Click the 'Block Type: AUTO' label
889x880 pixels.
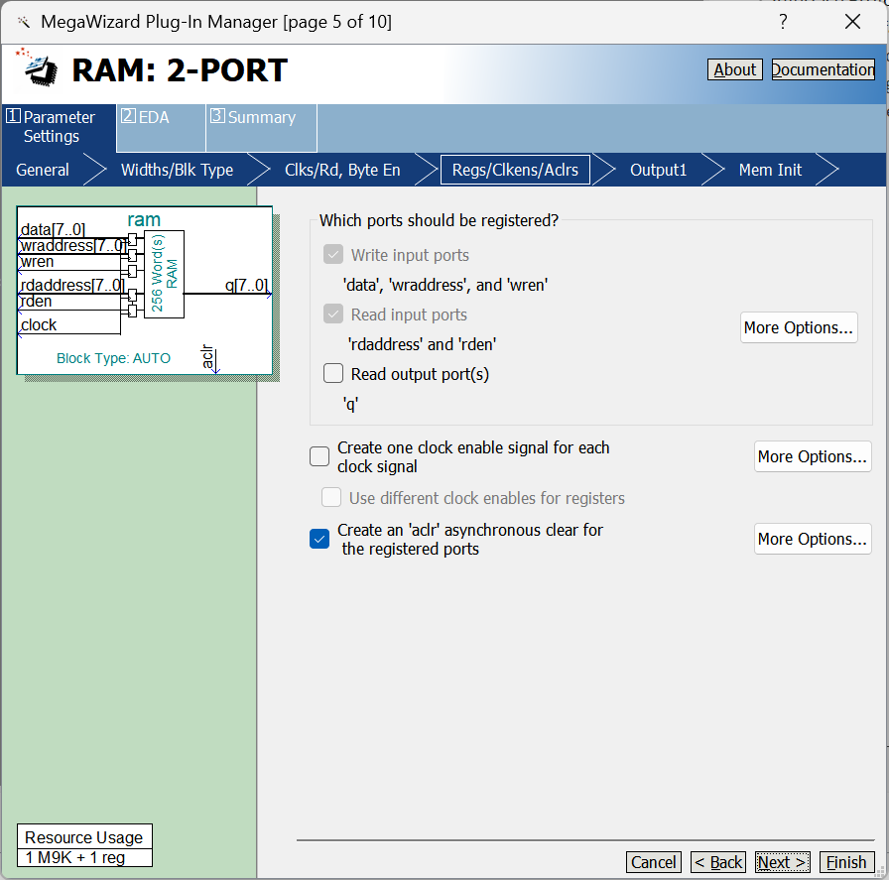113,358
